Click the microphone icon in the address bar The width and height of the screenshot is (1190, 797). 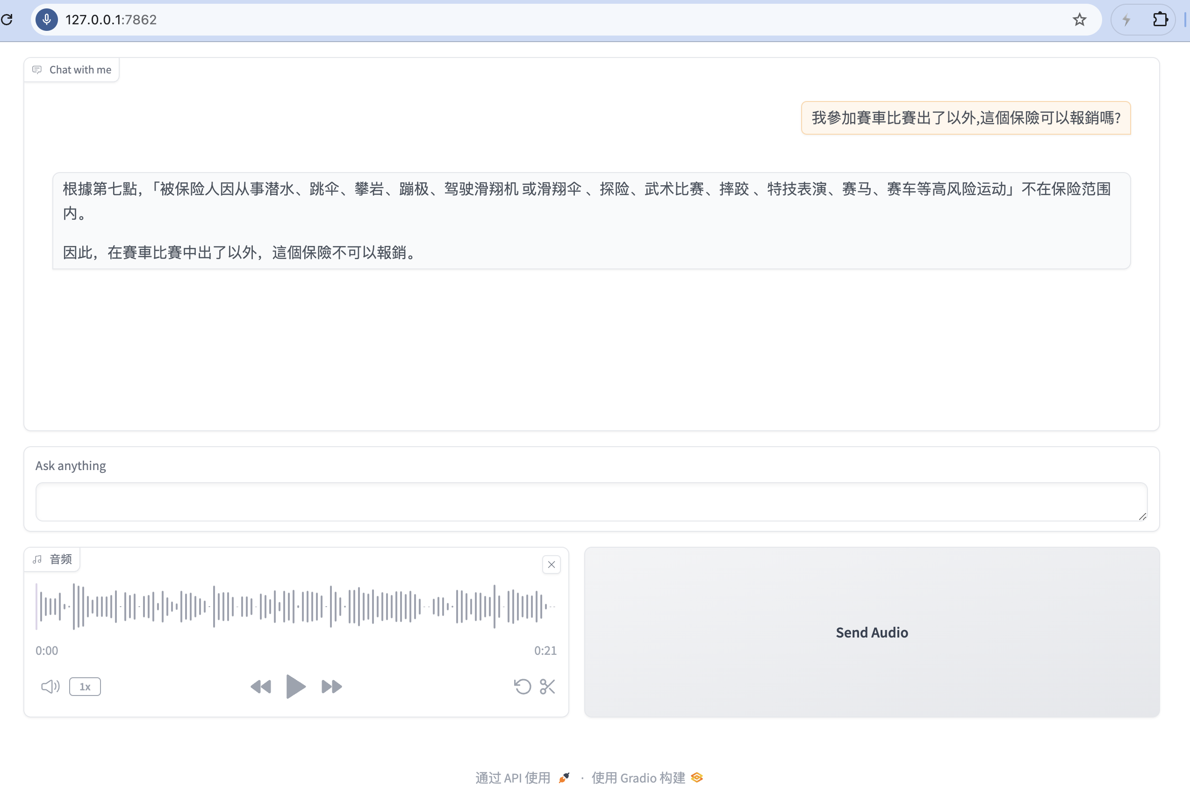(x=47, y=20)
